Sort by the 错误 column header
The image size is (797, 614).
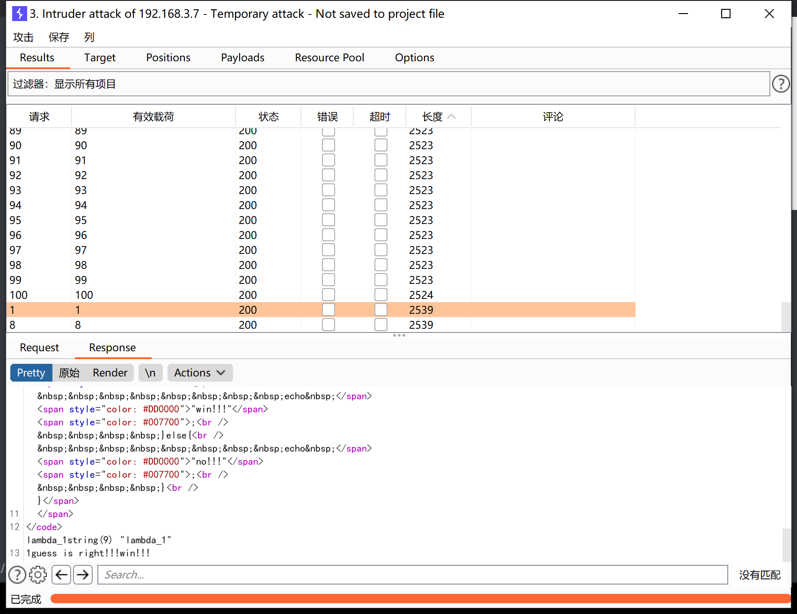pos(328,116)
